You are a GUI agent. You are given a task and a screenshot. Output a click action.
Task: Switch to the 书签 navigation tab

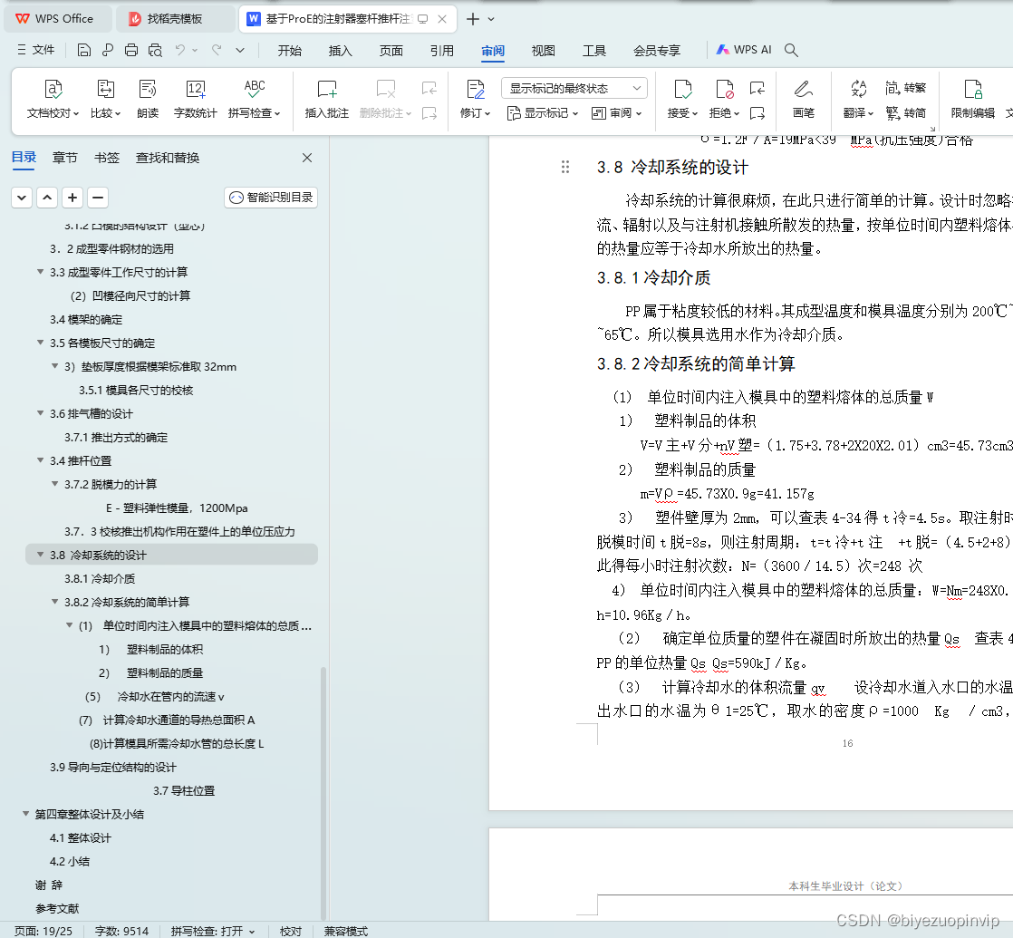(107, 158)
